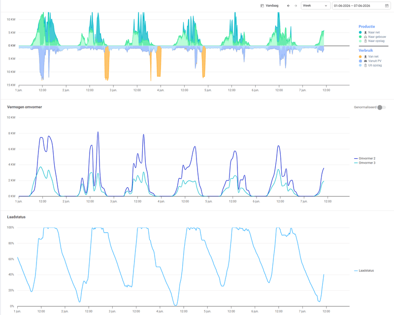The image size is (394, 315).
Task: Toggle the Laadstatus legend entry
Action: (364, 271)
